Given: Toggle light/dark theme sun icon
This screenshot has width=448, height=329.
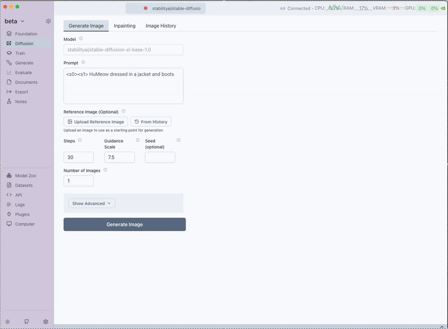Looking at the screenshot, I should pyautogui.click(x=8, y=322).
